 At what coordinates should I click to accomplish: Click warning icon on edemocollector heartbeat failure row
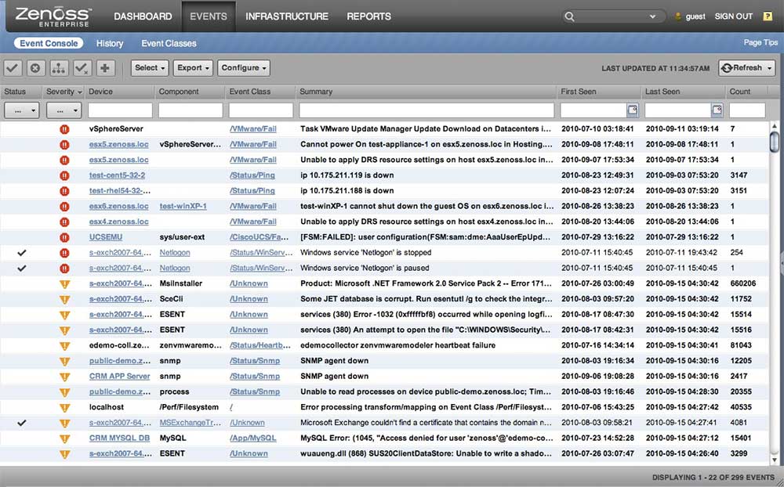(x=64, y=345)
